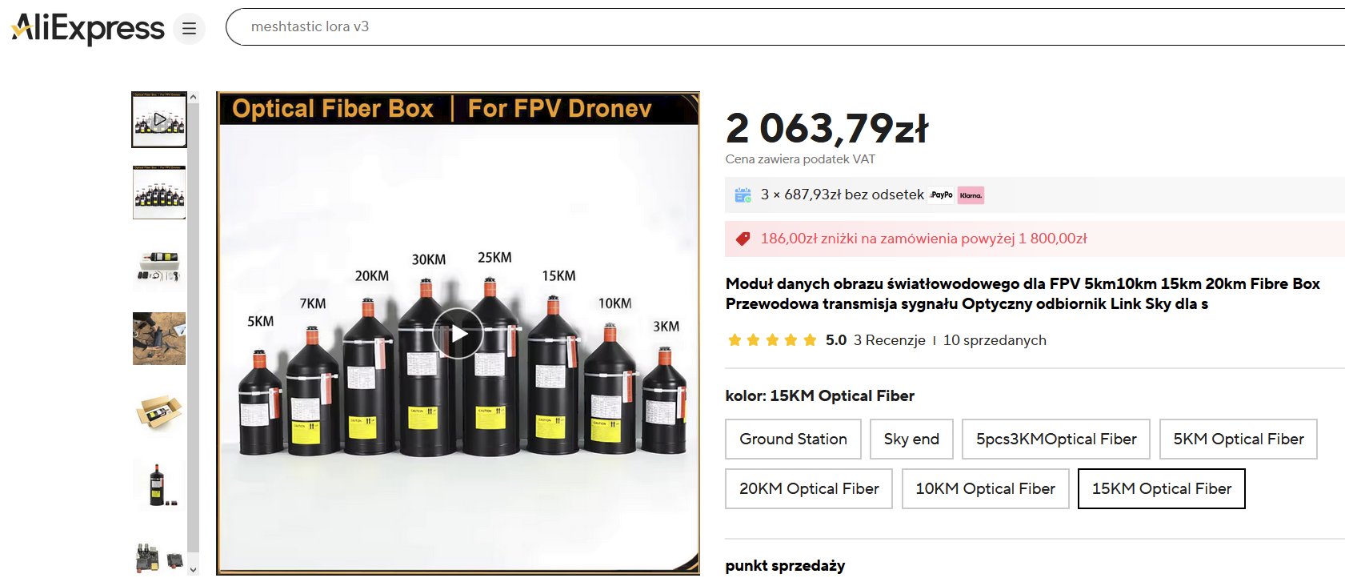
Task: Open the hamburger menu next to AliExpress logo
Action: click(x=189, y=29)
